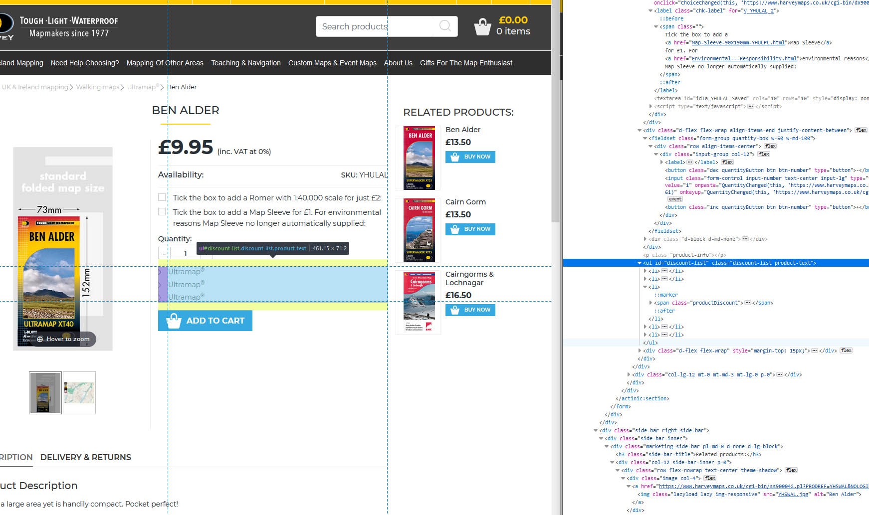Click the ellipsis badge in productDiscount span
This screenshot has height=515, width=869.
748,303
